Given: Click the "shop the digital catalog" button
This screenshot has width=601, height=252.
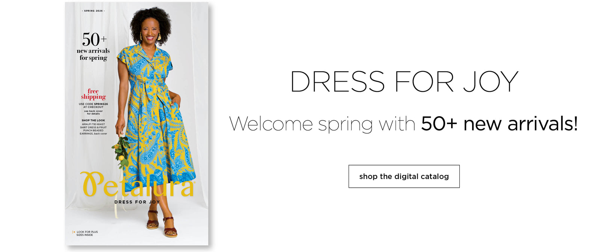Looking at the screenshot, I should (404, 176).
